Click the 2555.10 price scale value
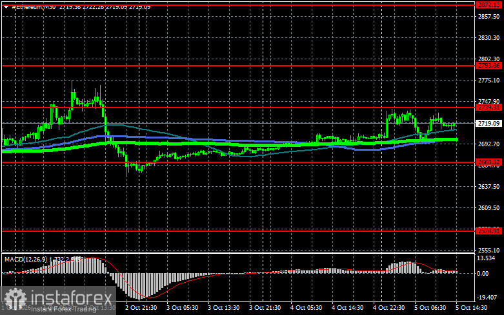The height and width of the screenshot is (315, 504). (489, 250)
